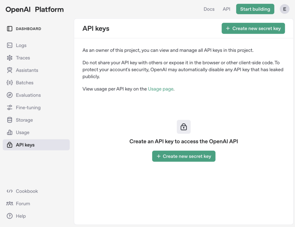Click the Docs link in header
The image size is (295, 227).
pos(209,9)
